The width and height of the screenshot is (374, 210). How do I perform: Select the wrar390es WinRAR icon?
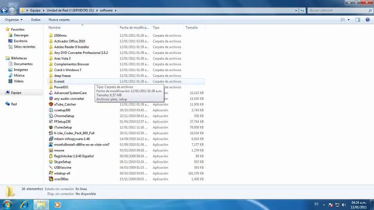pyautogui.click(x=51, y=179)
